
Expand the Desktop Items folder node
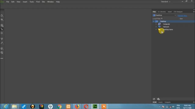pos(156,30)
